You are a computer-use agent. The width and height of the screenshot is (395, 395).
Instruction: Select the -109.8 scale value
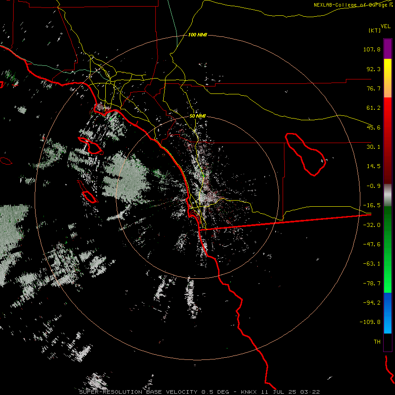tap(370, 322)
